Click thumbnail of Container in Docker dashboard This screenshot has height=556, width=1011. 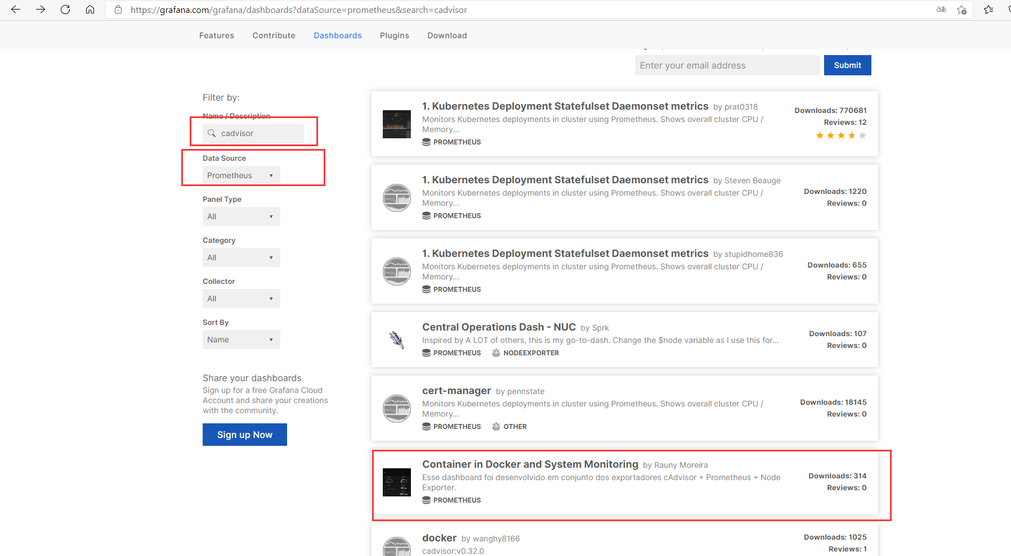tap(397, 482)
